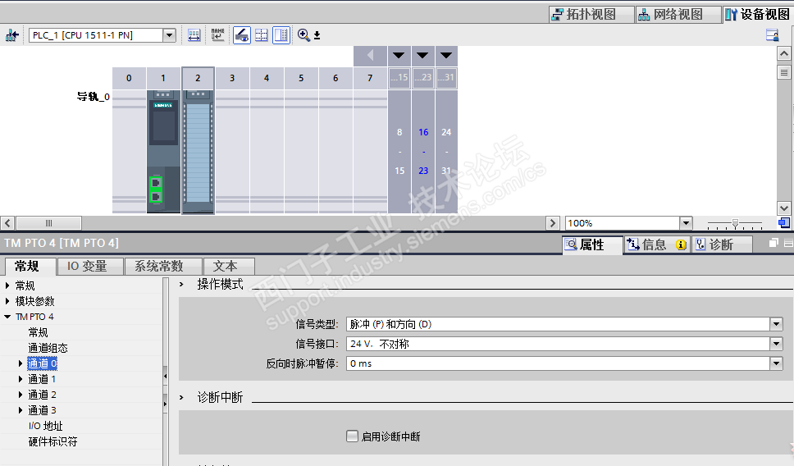Select 通道组态 in the tree
The width and height of the screenshot is (794, 466).
point(48,349)
